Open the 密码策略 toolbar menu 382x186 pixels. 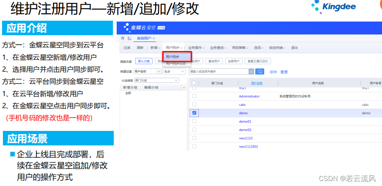(240, 48)
